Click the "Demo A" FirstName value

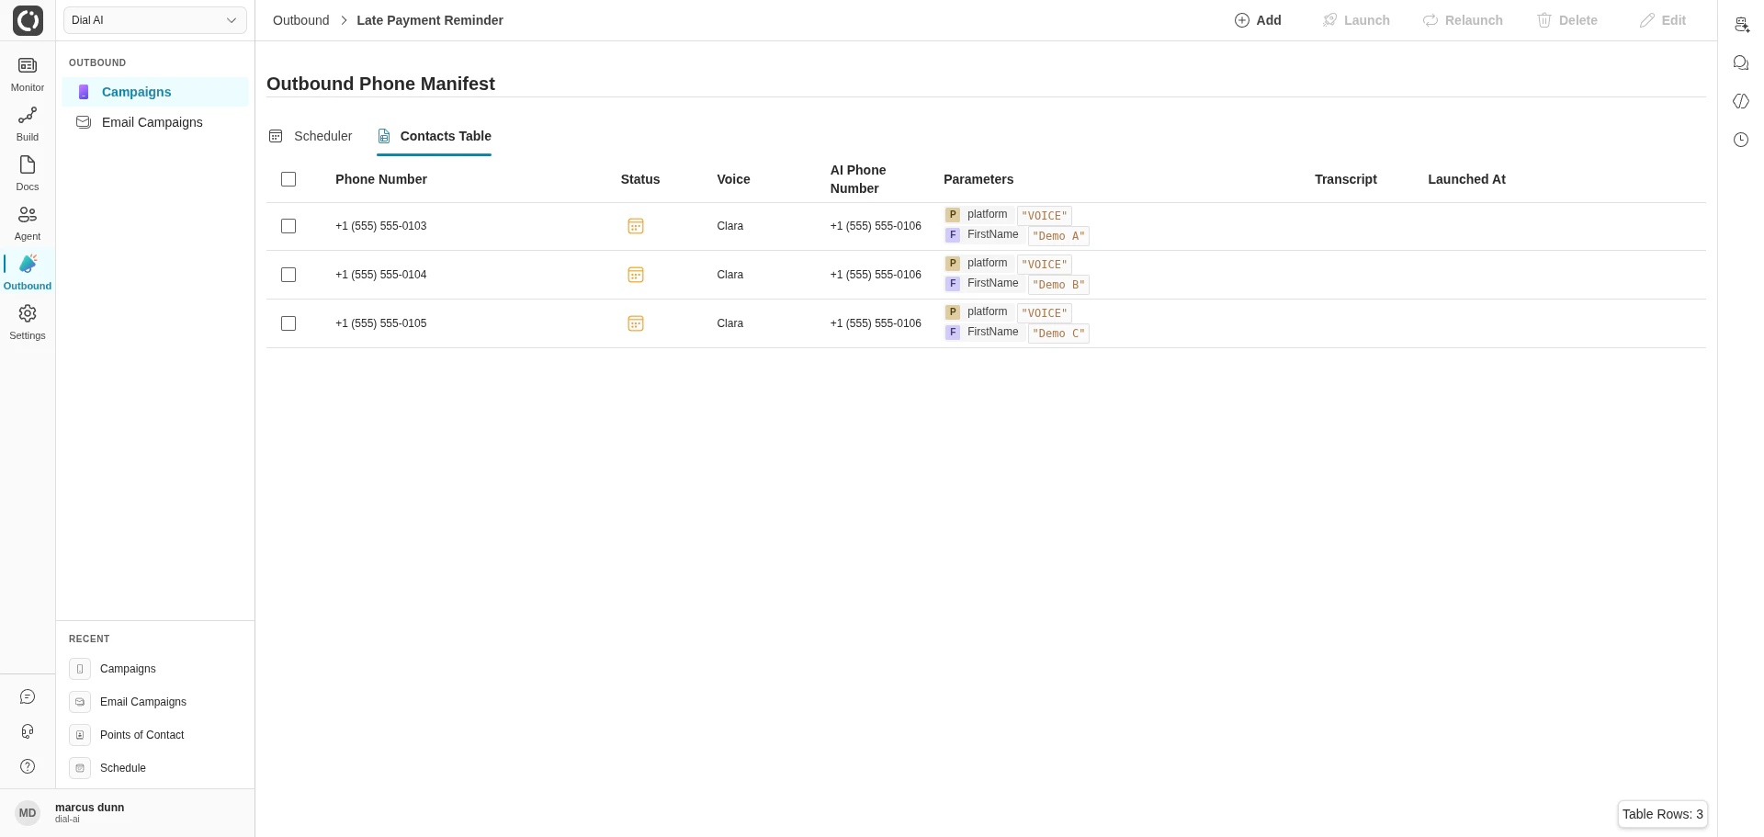(1058, 236)
